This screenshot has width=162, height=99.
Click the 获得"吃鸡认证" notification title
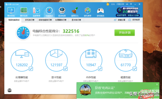105,88
